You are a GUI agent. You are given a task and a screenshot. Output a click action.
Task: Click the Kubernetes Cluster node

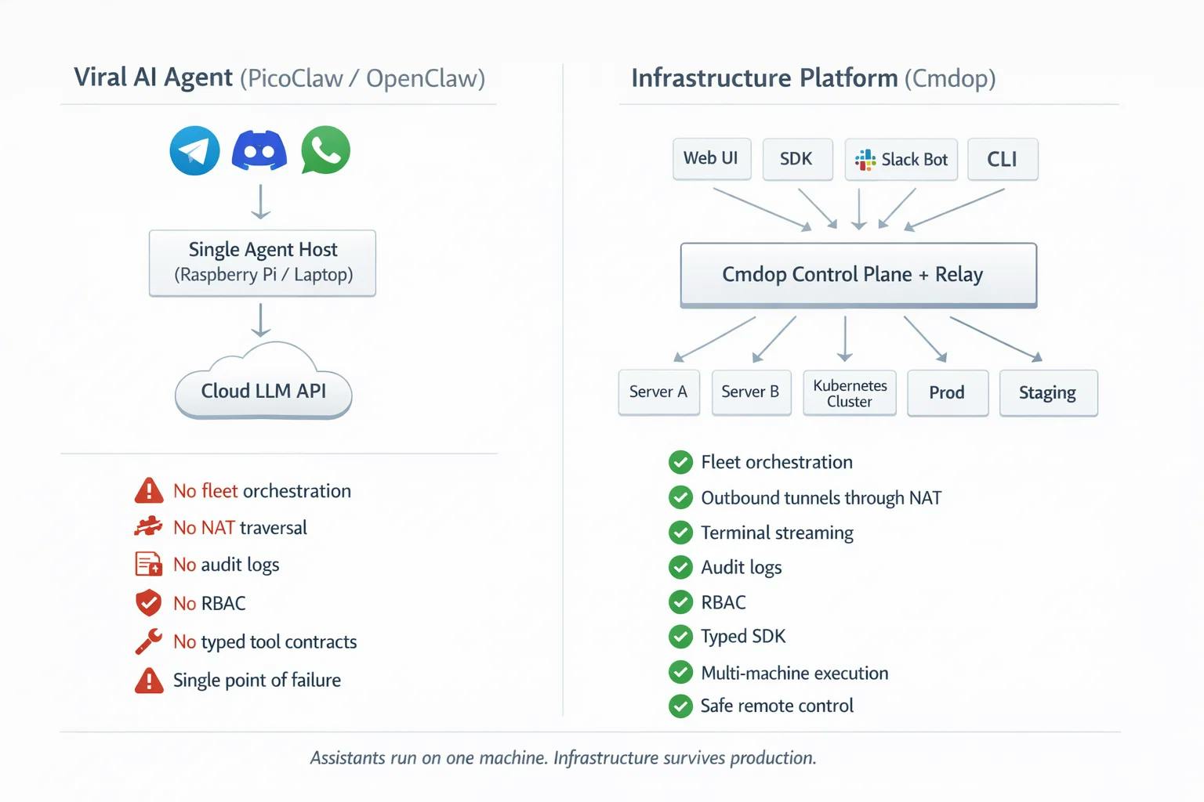click(x=850, y=393)
